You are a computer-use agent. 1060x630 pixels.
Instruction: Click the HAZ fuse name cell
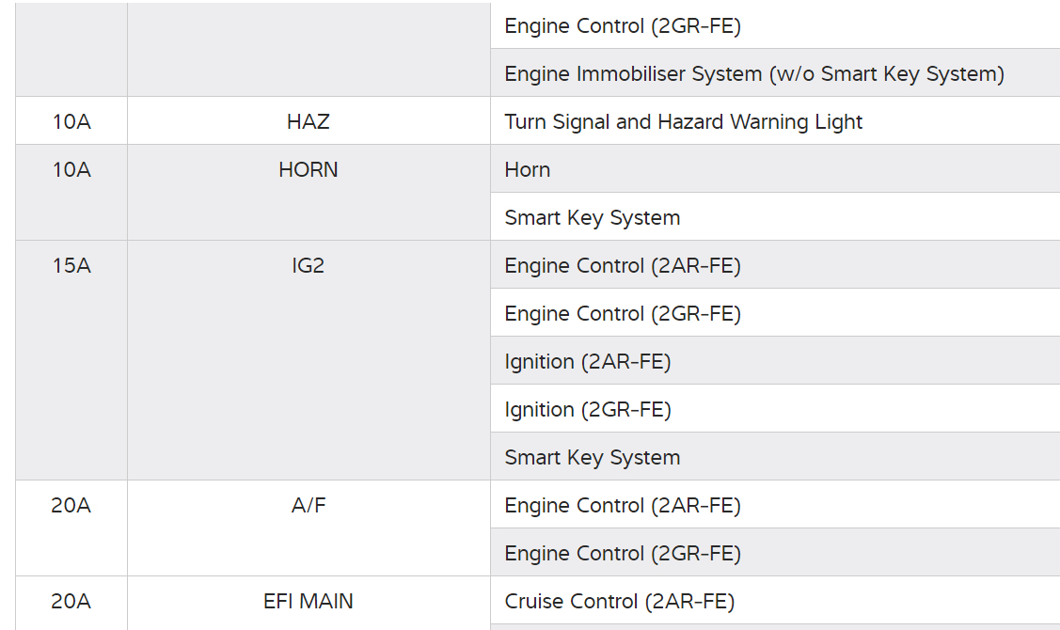[x=309, y=121]
